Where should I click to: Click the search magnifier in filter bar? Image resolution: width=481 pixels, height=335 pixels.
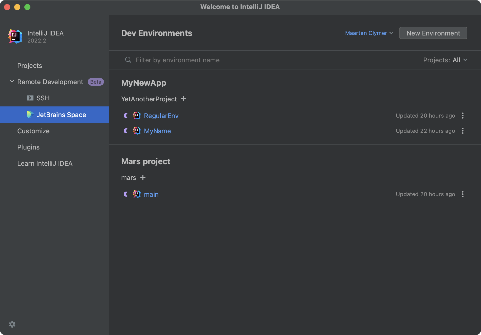(128, 60)
